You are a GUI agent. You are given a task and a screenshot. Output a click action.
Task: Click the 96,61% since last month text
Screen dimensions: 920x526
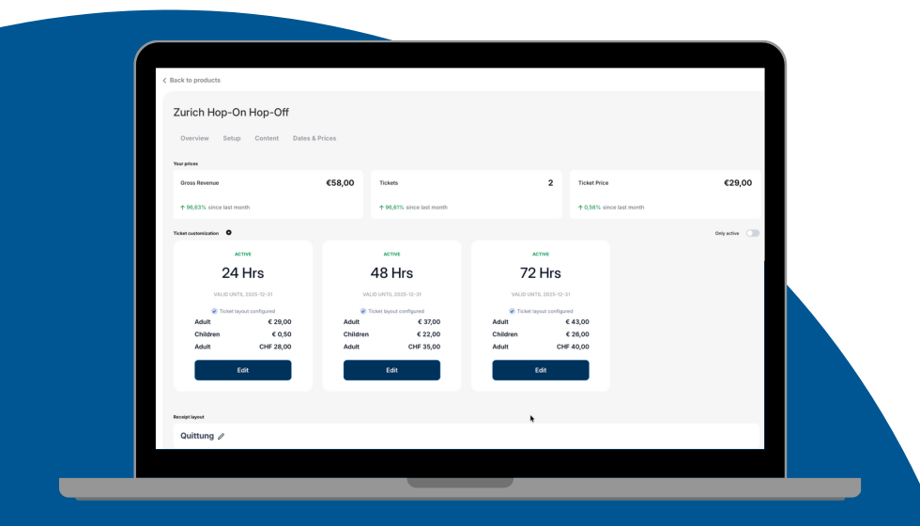(417, 208)
